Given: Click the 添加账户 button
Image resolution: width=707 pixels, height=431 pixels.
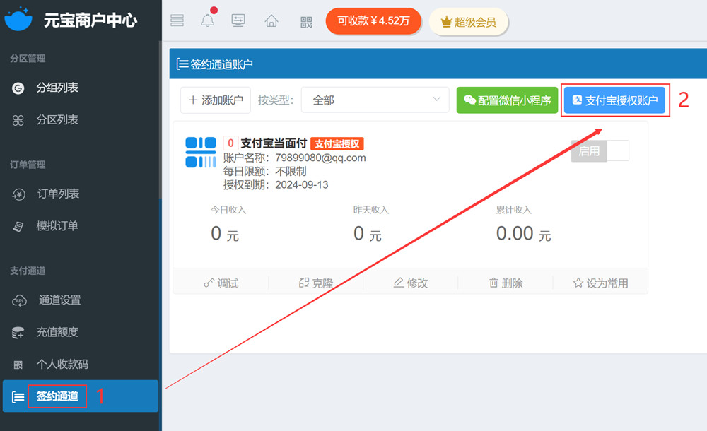Looking at the screenshot, I should [x=216, y=100].
